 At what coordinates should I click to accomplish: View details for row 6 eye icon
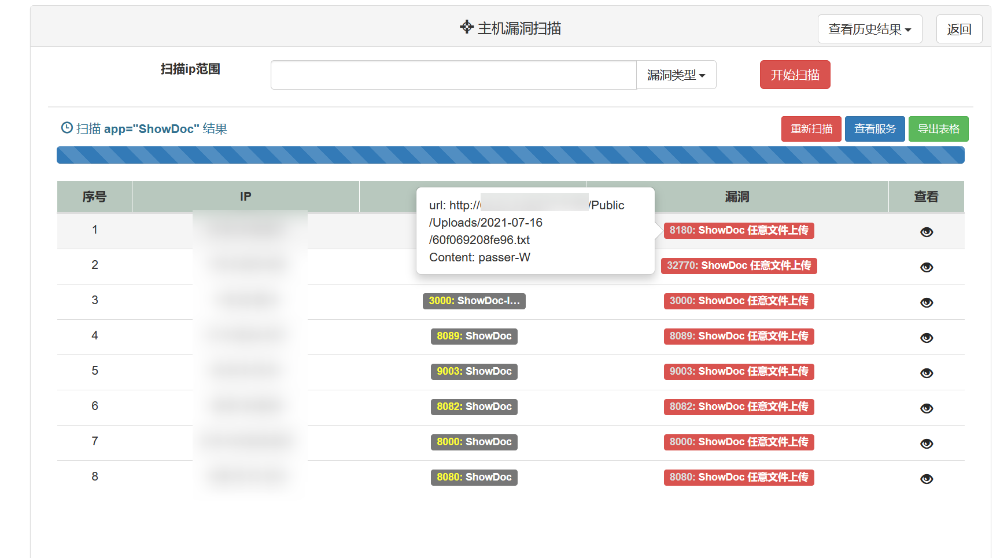point(927,408)
